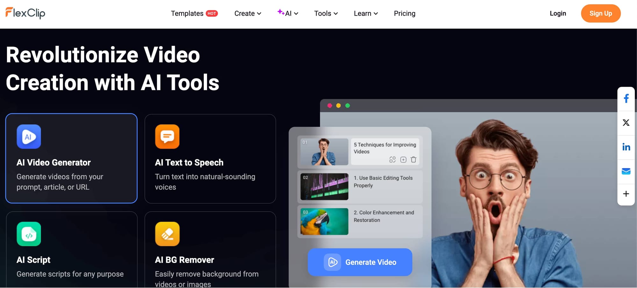637x288 pixels.
Task: Click the sparkle icon beside AI menu
Action: click(281, 12)
